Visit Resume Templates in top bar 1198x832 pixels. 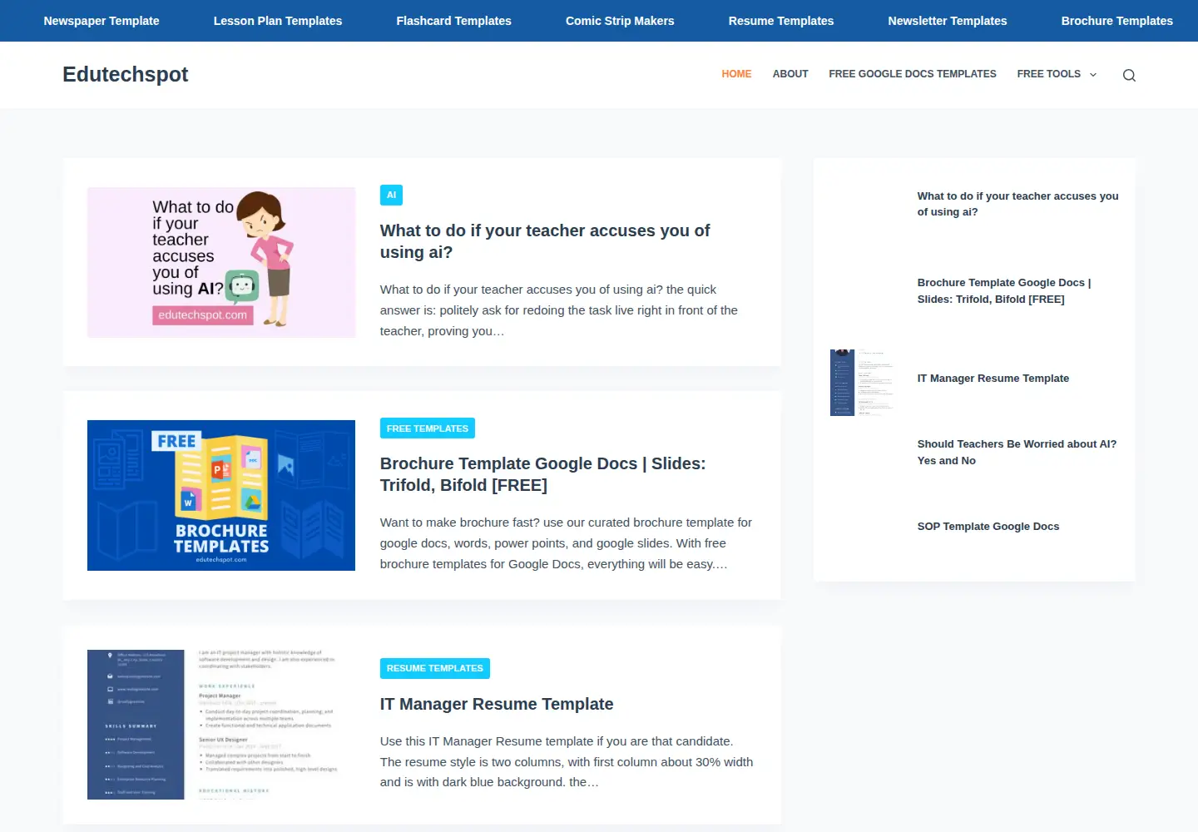pyautogui.click(x=781, y=21)
